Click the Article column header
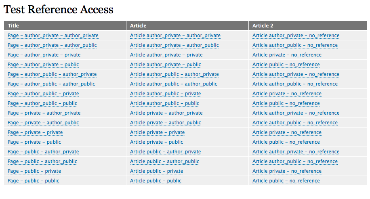 pyautogui.click(x=138, y=26)
